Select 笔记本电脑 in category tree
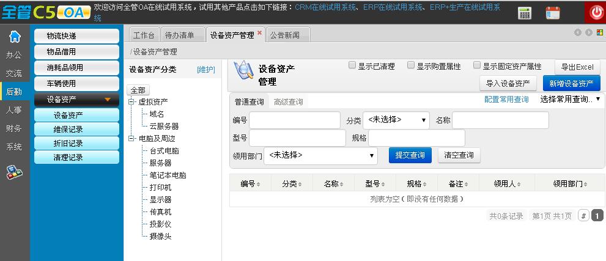Viewport: 606px width, 261px height. point(168,175)
